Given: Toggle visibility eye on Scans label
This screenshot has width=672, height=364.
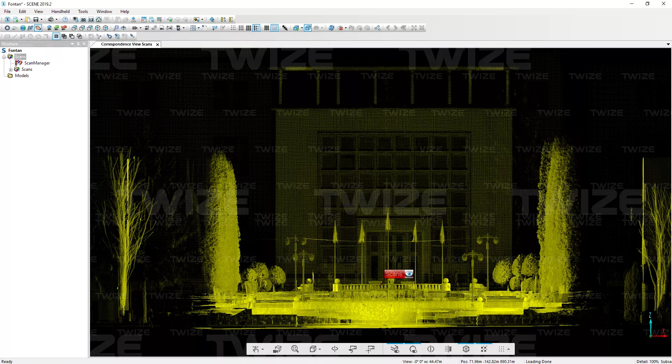Looking at the screenshot, I should click(x=409, y=274).
